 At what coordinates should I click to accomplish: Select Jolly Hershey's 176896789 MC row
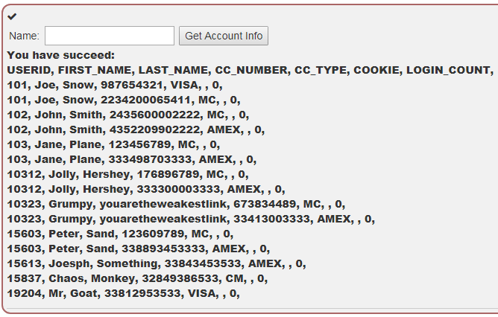[x=128, y=174]
